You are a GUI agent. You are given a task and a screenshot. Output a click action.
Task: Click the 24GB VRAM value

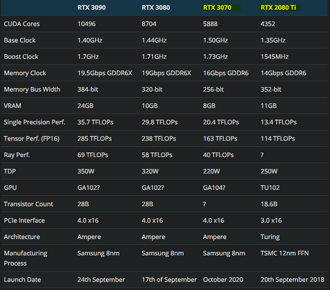click(x=85, y=106)
